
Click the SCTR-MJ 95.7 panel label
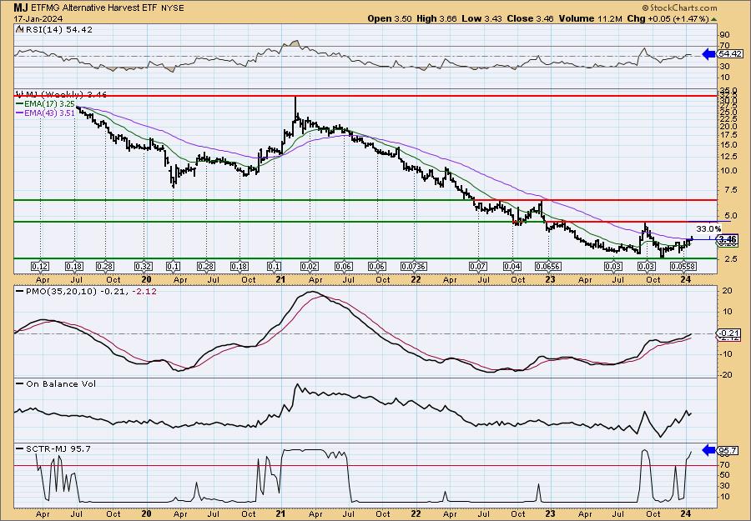coord(53,448)
